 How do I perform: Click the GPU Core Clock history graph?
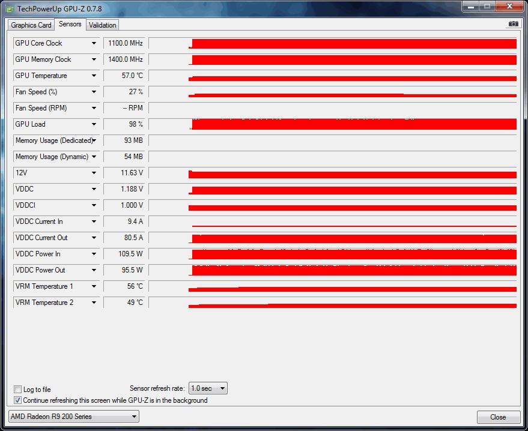pyautogui.click(x=333, y=43)
